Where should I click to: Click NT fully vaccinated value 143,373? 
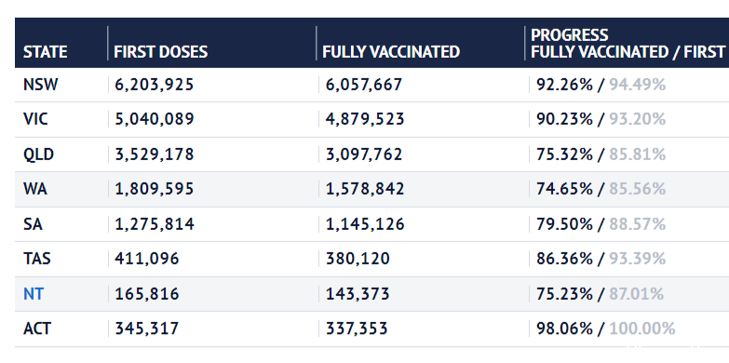358,294
